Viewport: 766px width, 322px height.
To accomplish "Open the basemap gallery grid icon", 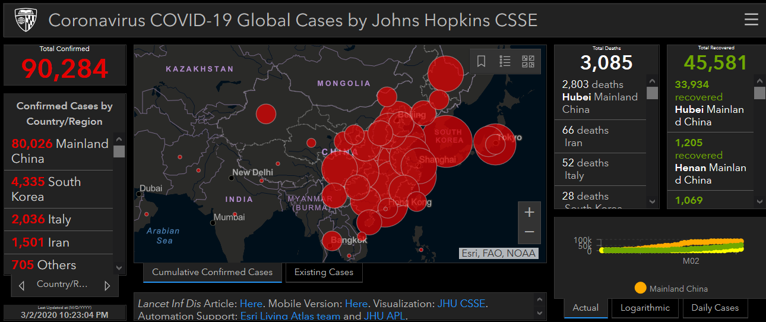I will [528, 61].
